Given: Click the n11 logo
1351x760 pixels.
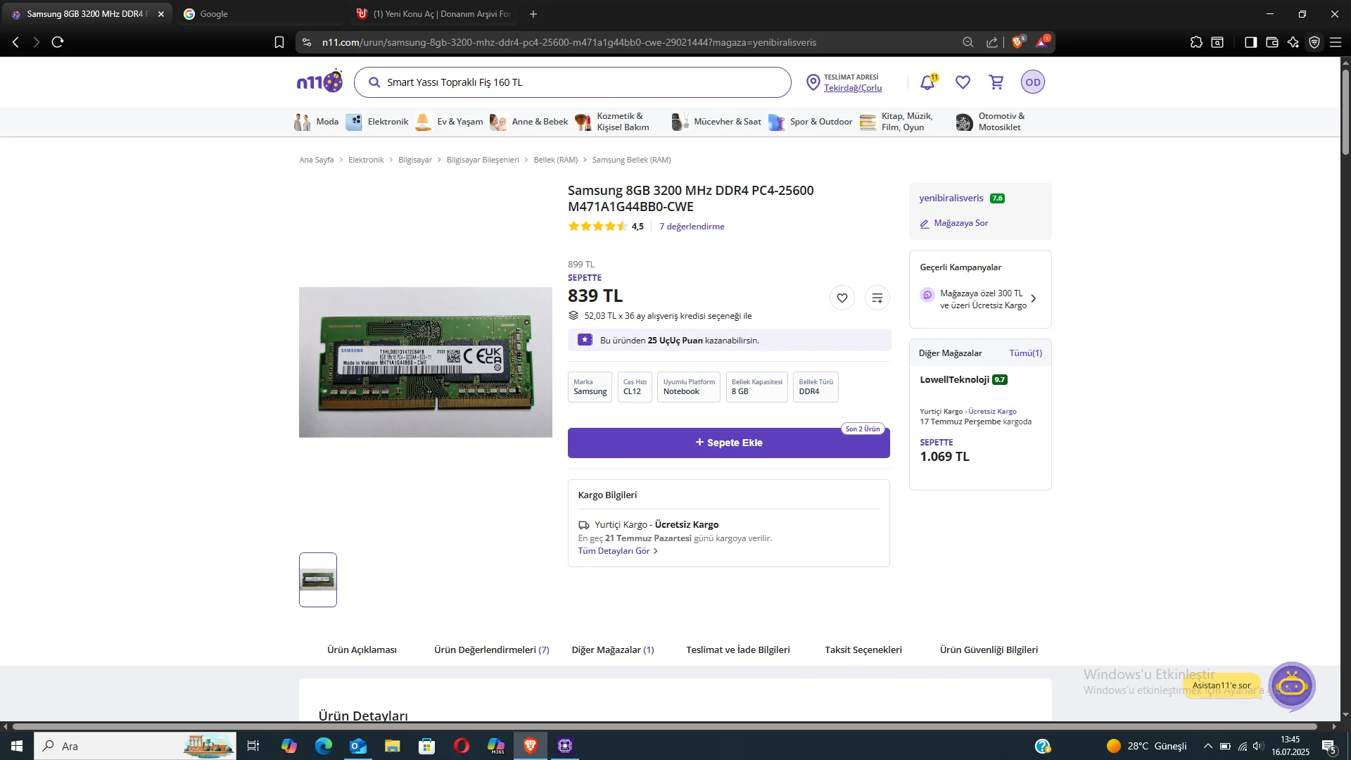Looking at the screenshot, I should [319, 82].
